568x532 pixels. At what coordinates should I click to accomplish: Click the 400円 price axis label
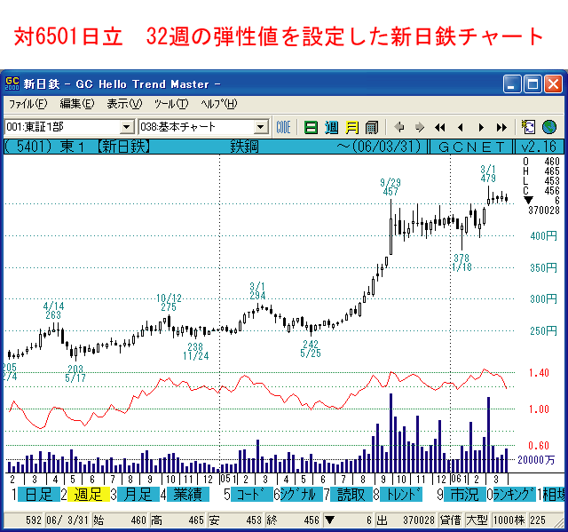pos(543,236)
